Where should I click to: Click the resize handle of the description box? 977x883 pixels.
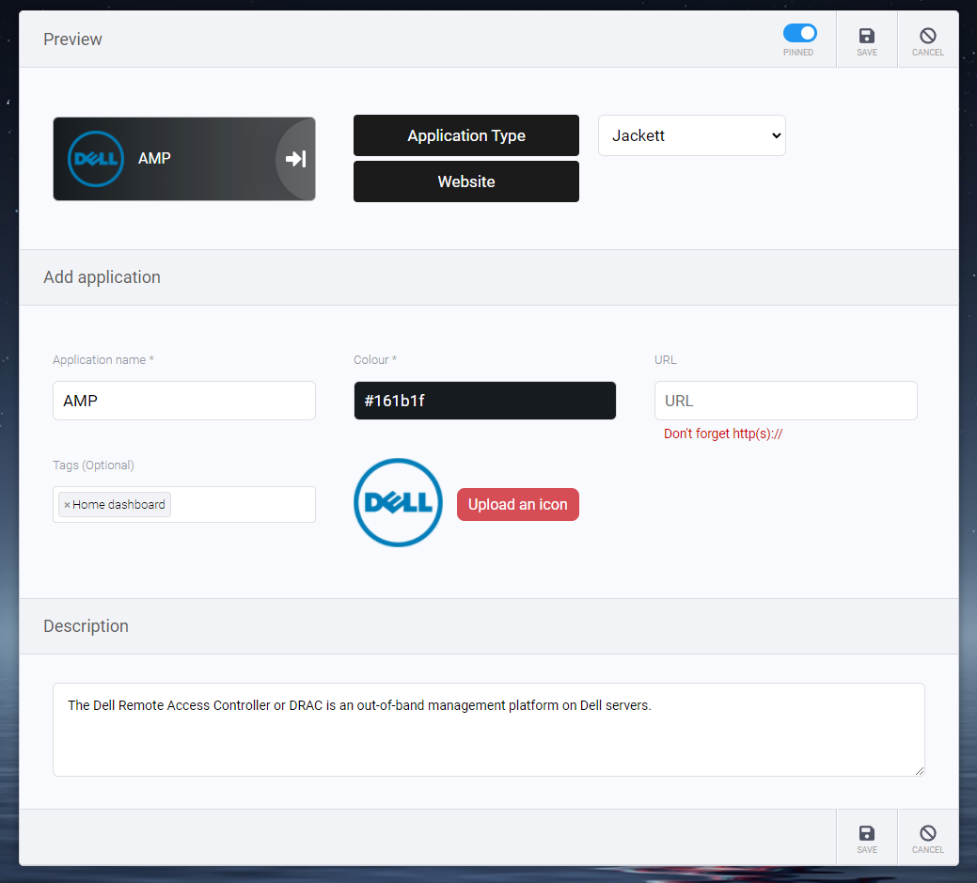click(x=919, y=771)
